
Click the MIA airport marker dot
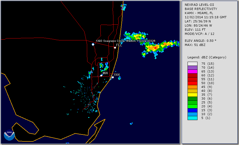[101, 76]
